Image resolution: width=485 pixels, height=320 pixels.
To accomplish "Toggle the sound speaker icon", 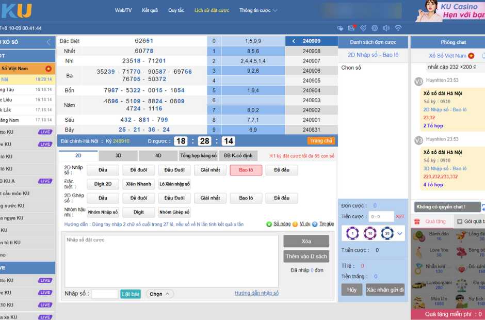I will tap(386, 28).
